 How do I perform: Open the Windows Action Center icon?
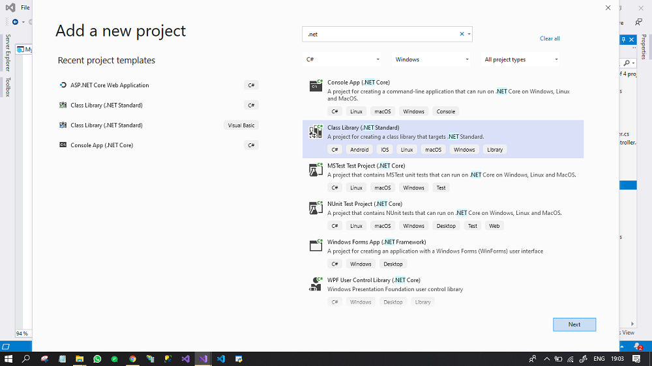[x=636, y=359]
